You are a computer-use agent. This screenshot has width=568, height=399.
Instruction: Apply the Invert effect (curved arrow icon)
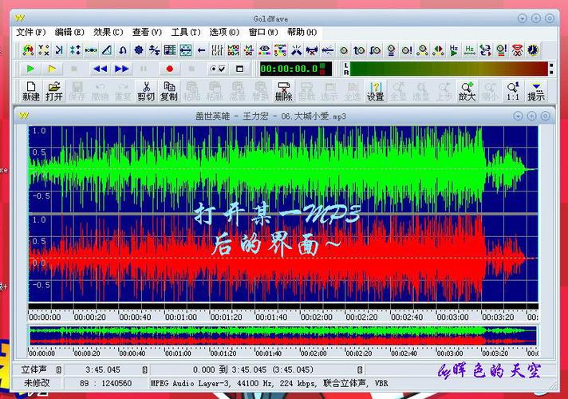(x=122, y=50)
